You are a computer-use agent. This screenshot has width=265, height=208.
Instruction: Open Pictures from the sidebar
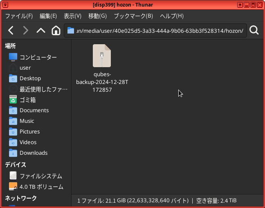point(29,131)
